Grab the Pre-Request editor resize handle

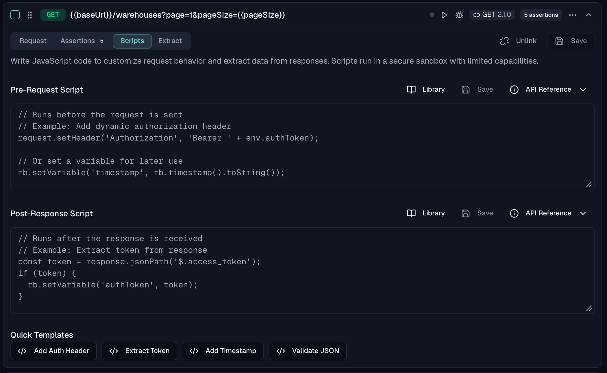coord(589,185)
